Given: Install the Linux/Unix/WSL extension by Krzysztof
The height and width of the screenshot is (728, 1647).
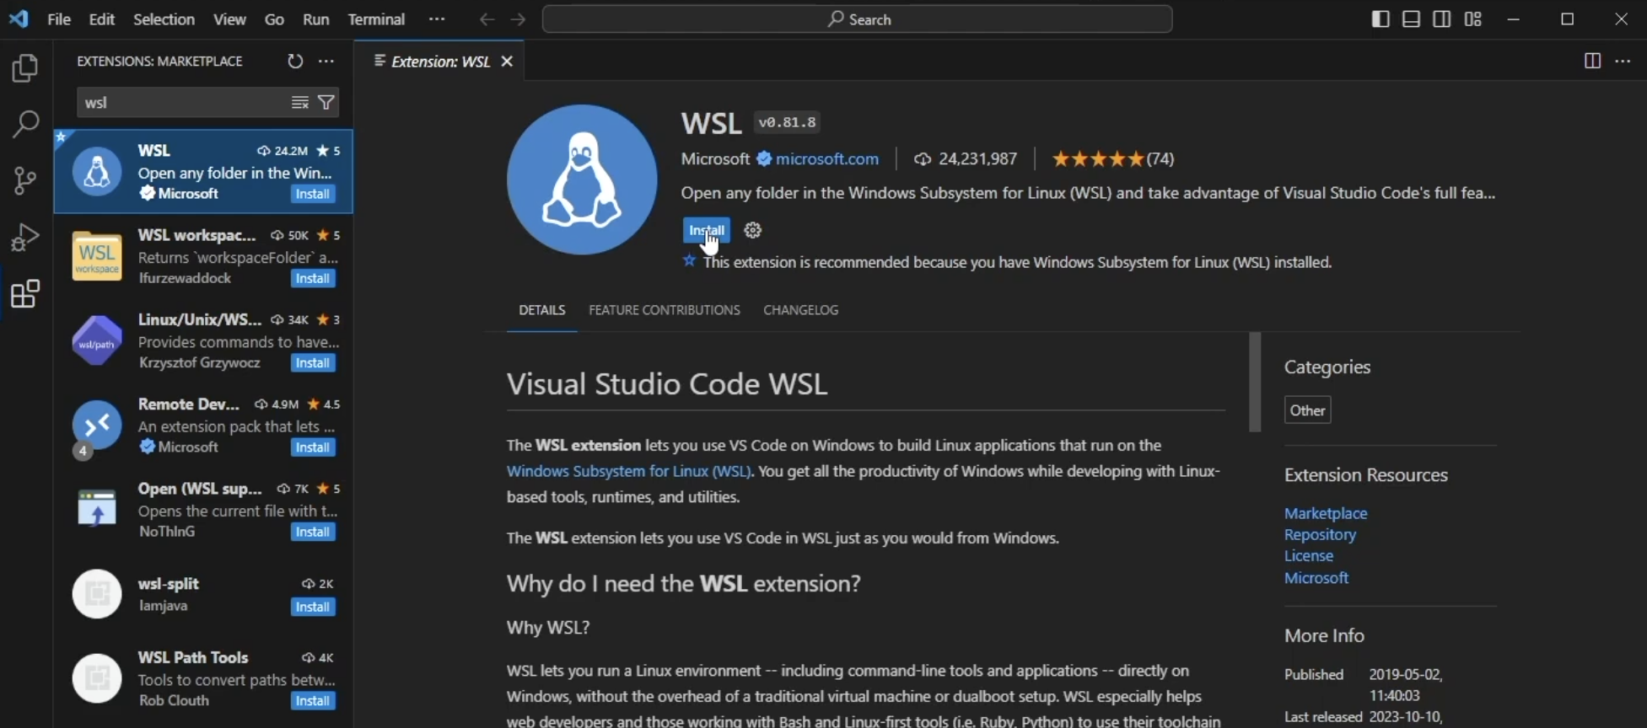Looking at the screenshot, I should (313, 363).
